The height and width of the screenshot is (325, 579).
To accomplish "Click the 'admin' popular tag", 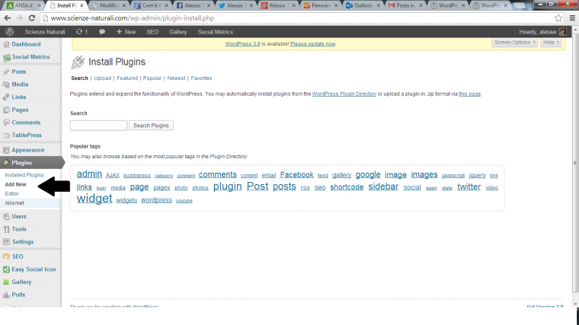I will (89, 174).
